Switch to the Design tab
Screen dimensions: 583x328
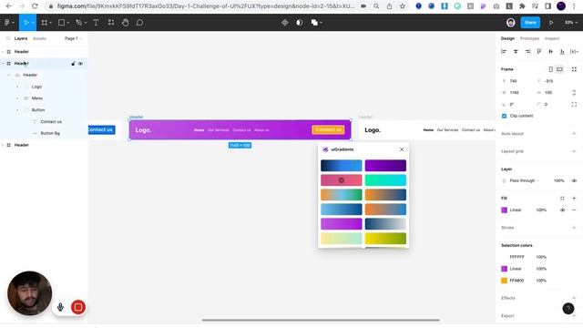[507, 38]
